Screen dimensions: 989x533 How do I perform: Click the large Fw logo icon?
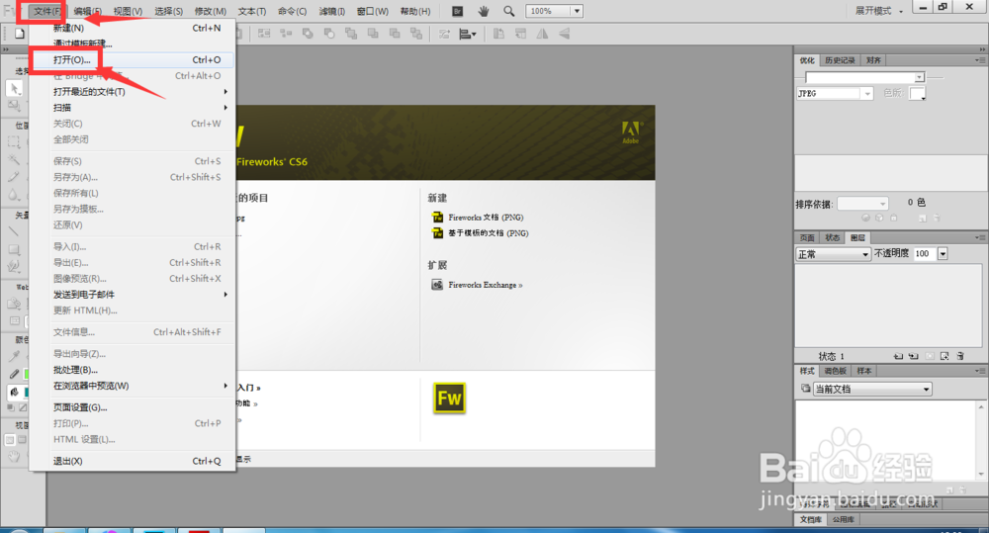(x=449, y=398)
